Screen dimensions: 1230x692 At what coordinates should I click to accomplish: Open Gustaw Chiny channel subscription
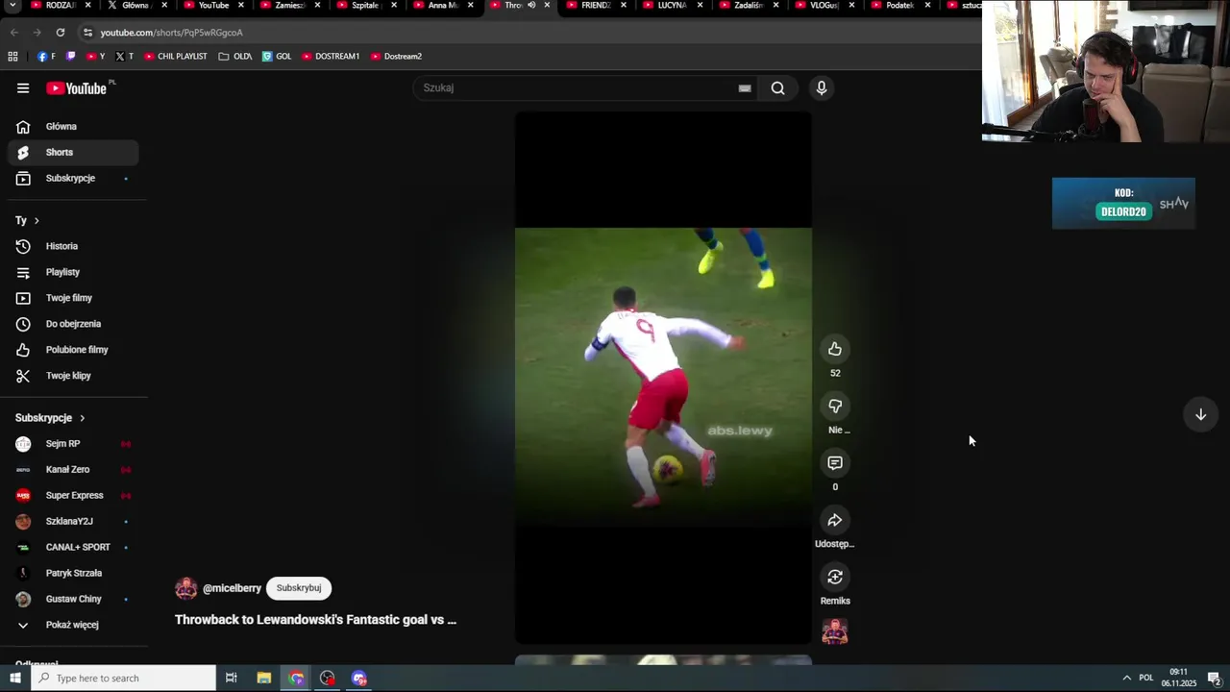pos(73,599)
